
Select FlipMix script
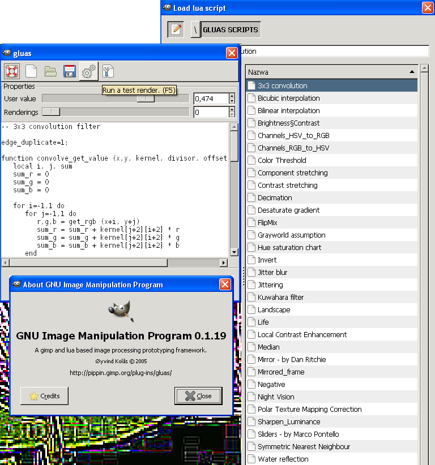click(x=331, y=223)
